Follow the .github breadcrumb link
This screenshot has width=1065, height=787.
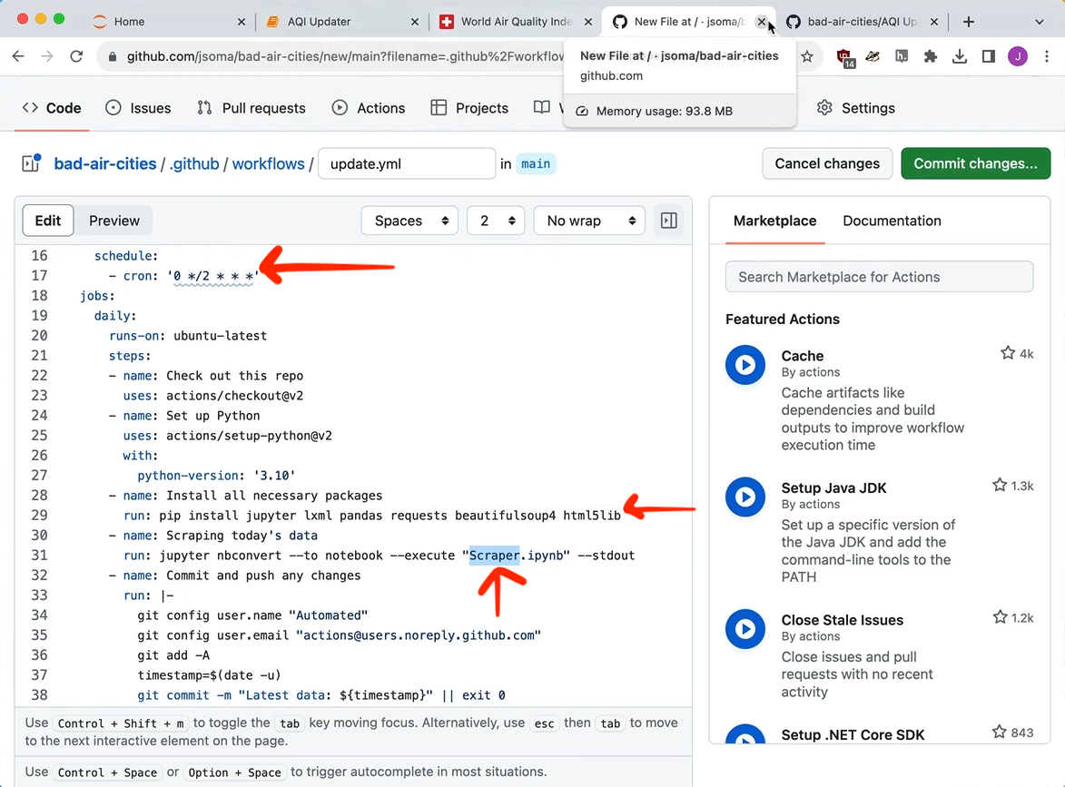pos(194,163)
